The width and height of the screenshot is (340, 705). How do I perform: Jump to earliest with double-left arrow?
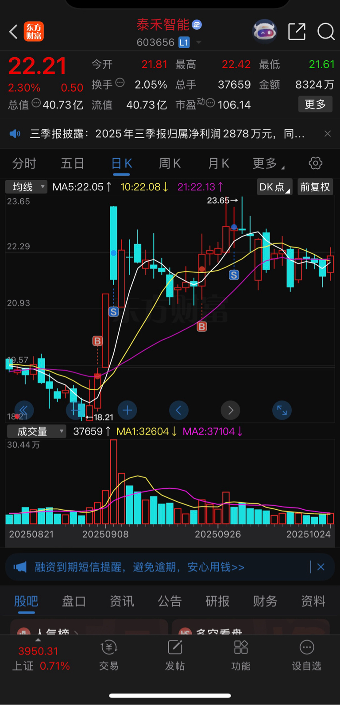coord(24,411)
